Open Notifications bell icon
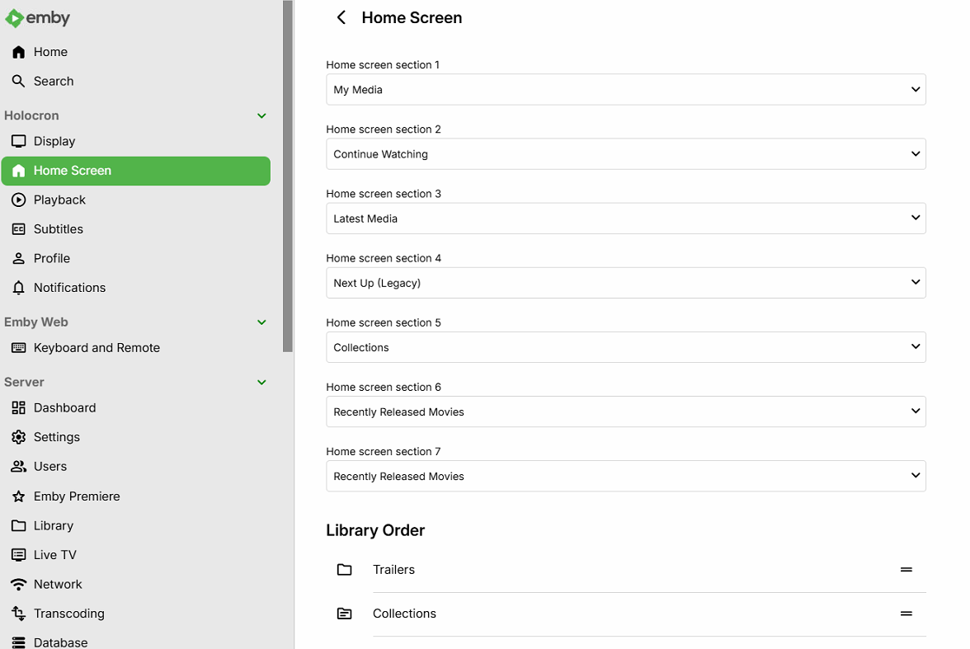Image resolution: width=970 pixels, height=649 pixels. [18, 288]
